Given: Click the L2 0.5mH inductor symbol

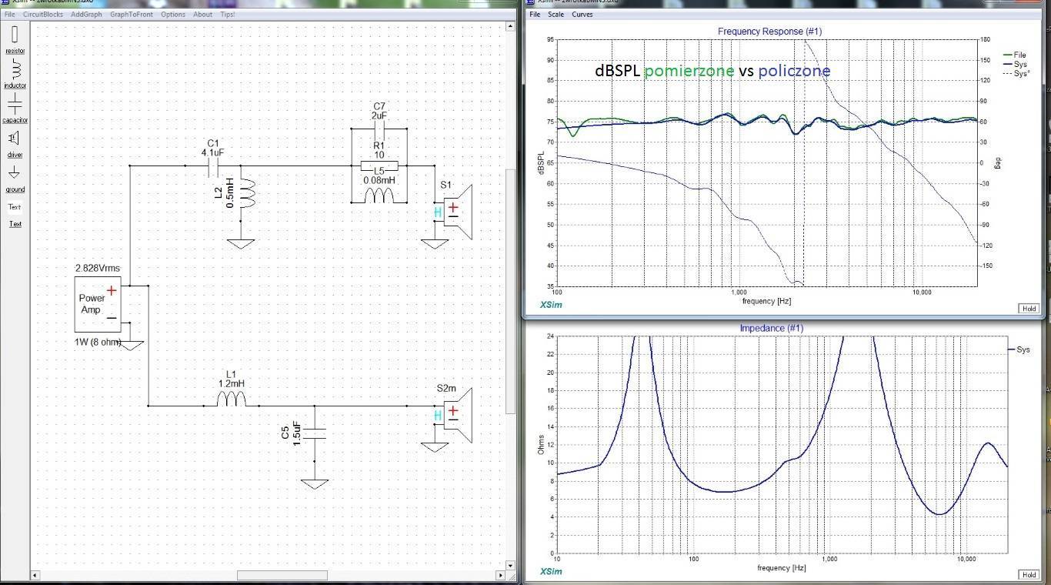Looking at the screenshot, I should click(x=247, y=193).
